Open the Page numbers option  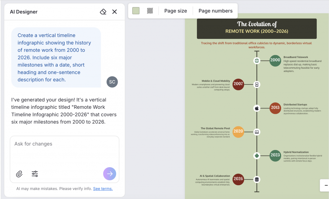click(x=216, y=11)
